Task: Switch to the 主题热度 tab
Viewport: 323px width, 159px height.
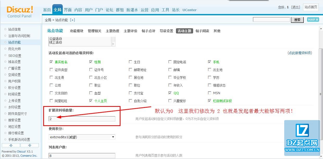Action: click(x=112, y=31)
